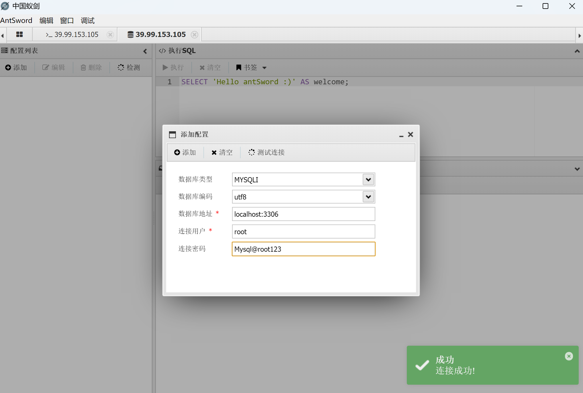This screenshot has height=393, width=583.
Task: Open the 编辑 menu
Action: coord(46,21)
